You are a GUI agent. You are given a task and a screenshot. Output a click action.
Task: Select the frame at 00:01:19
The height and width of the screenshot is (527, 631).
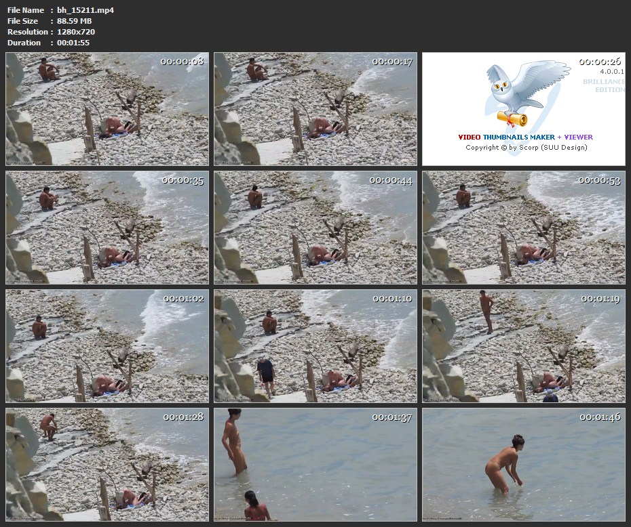[x=524, y=346]
